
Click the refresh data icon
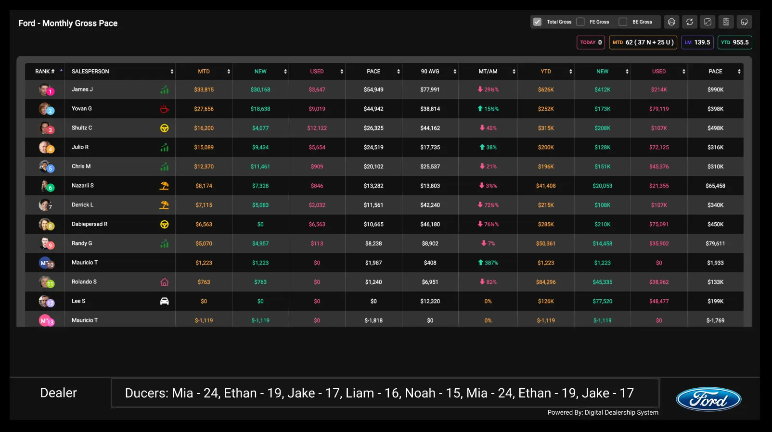click(690, 22)
